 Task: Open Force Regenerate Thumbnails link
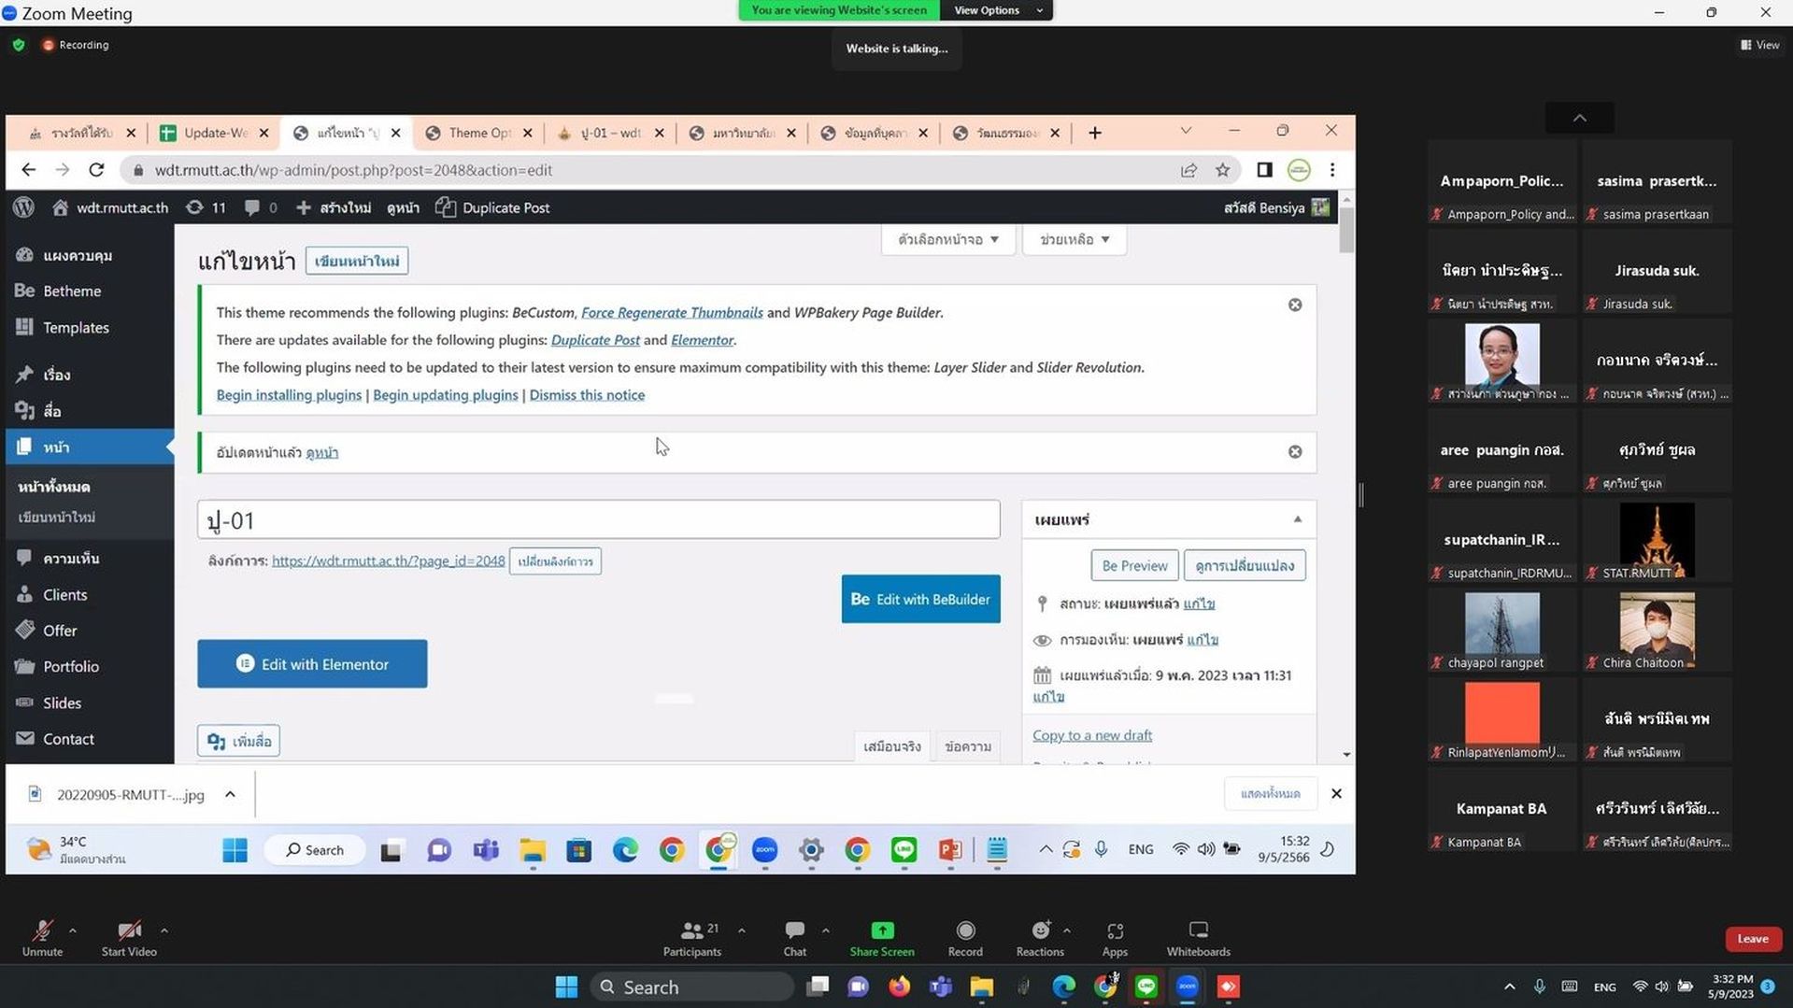pos(672,313)
